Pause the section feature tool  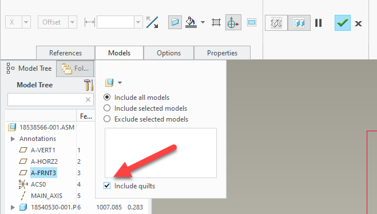tap(318, 23)
